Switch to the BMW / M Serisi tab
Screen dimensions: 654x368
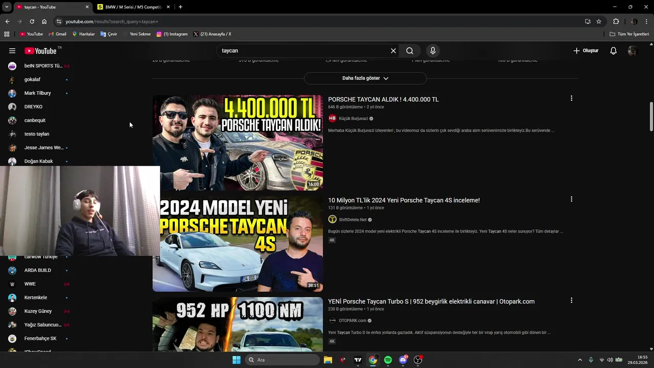134,7
